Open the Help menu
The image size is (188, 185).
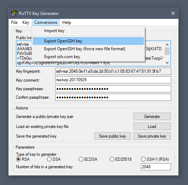(67, 22)
